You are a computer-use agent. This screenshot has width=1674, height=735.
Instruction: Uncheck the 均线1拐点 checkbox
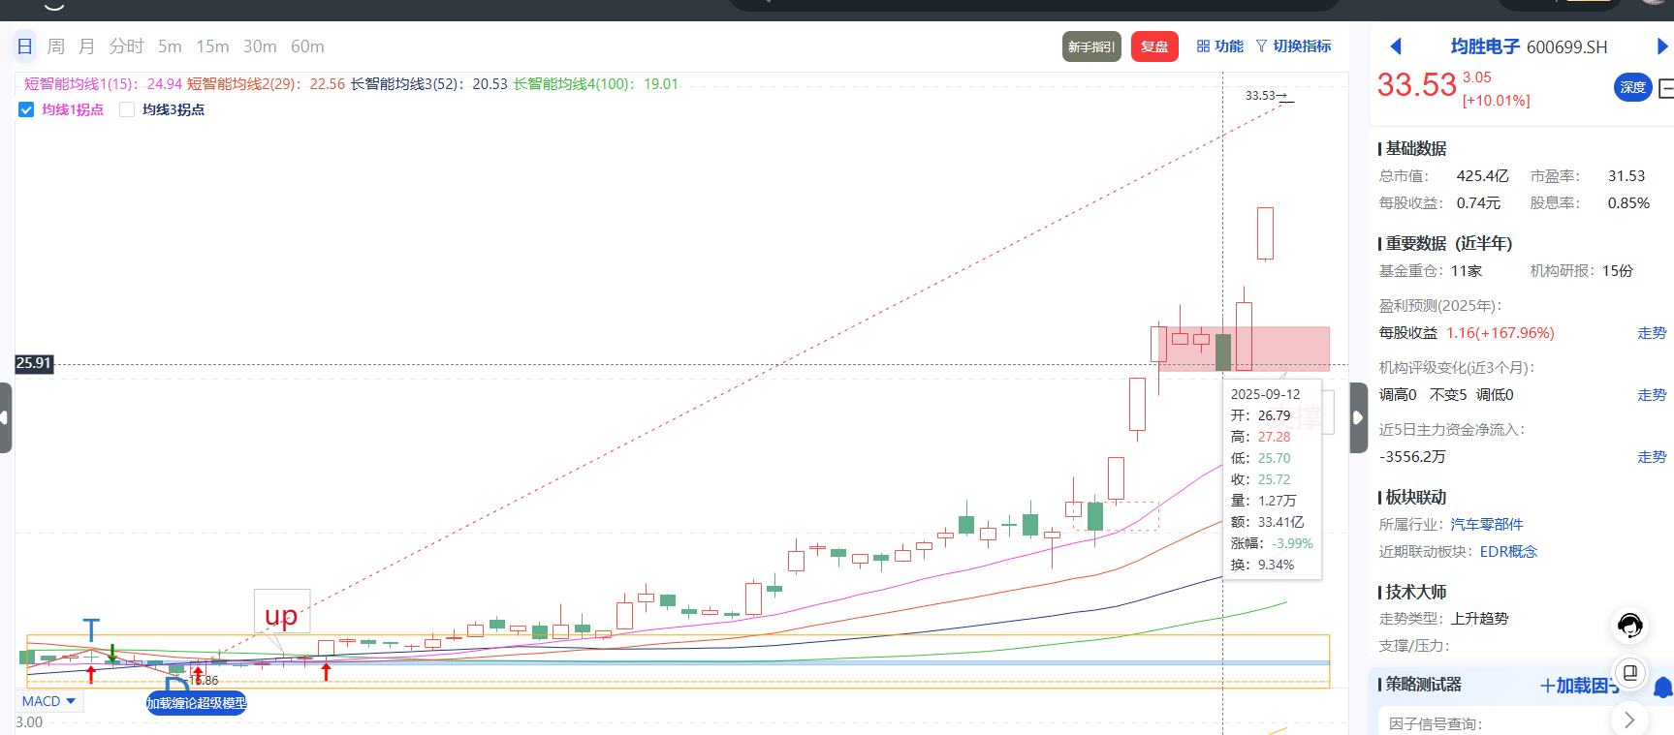pyautogui.click(x=26, y=110)
